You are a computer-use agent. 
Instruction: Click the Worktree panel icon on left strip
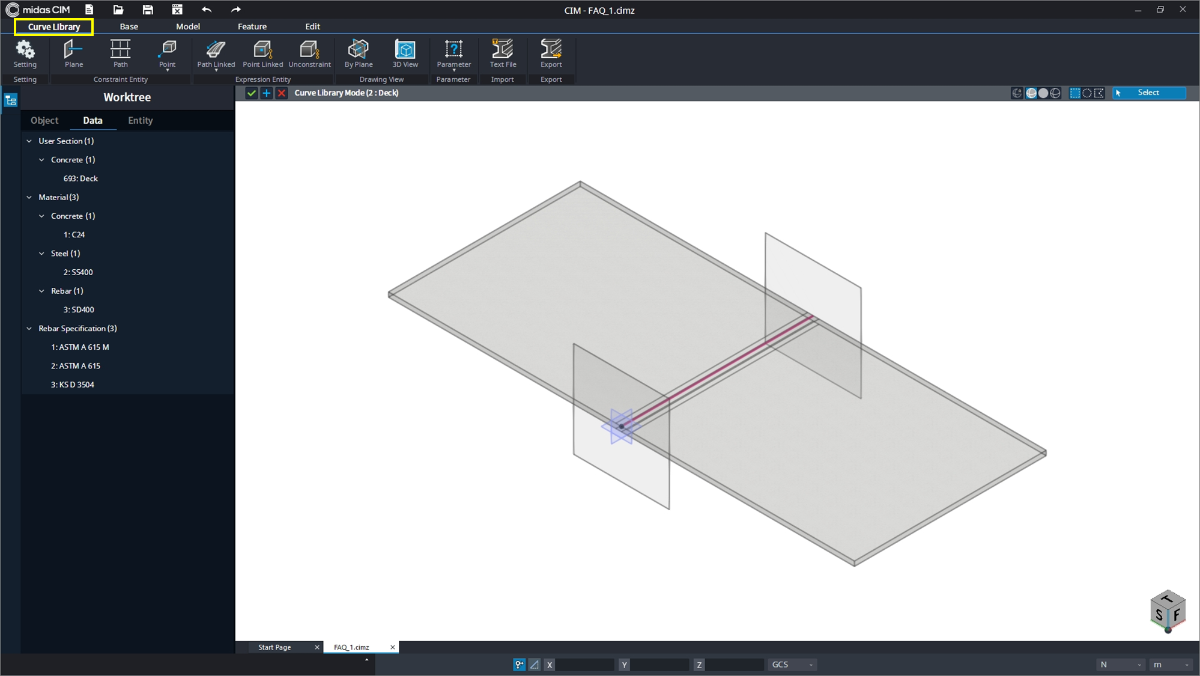coord(11,100)
